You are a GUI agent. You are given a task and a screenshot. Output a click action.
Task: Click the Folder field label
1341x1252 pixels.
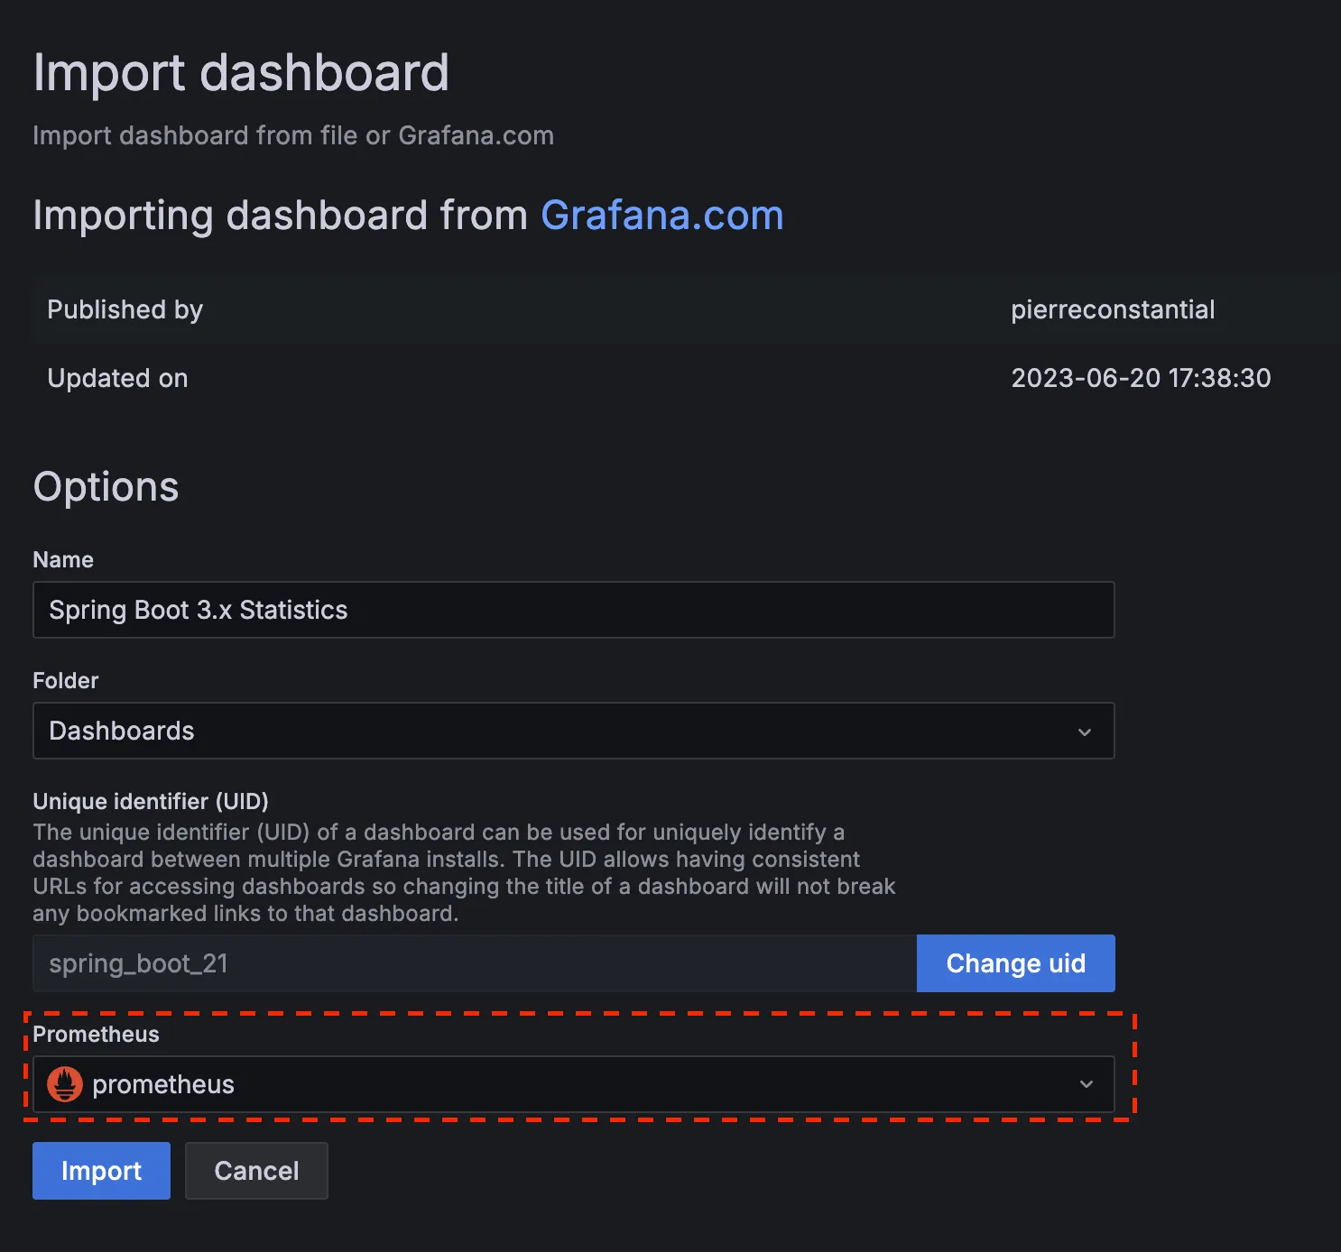click(66, 680)
